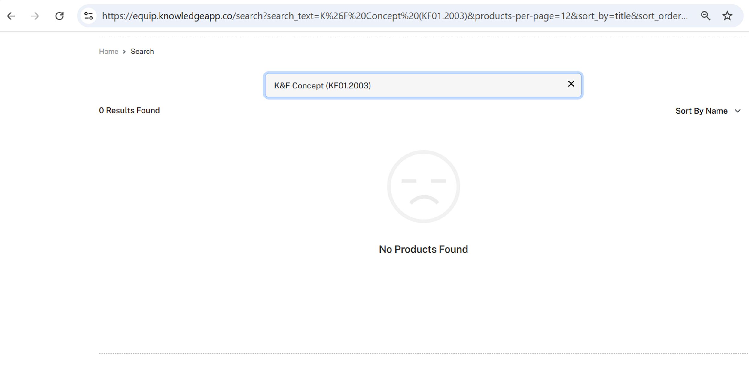Expand sorting using the chevron arrow
The width and height of the screenshot is (749, 368).
[738, 111]
